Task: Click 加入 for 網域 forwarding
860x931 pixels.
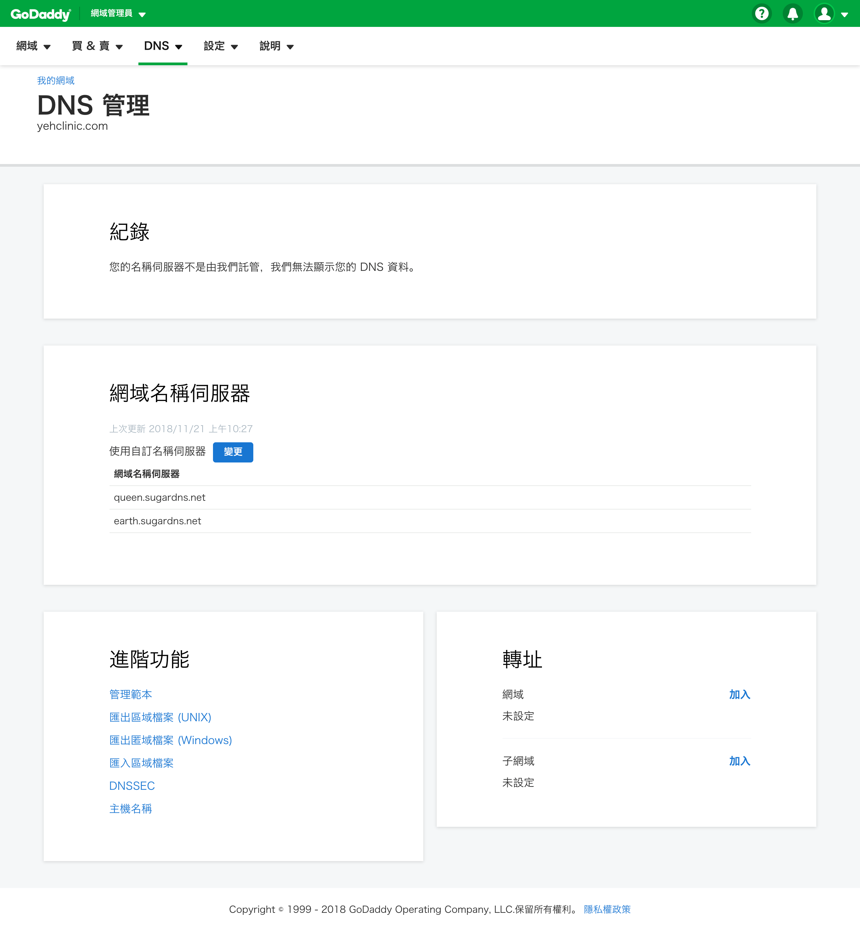Action: tap(739, 694)
